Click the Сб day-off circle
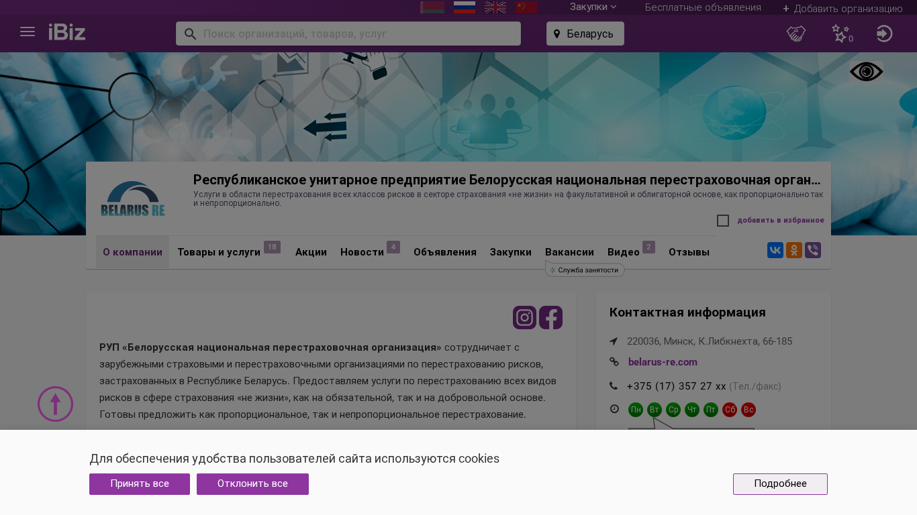This screenshot has height=515, width=917. click(730, 410)
